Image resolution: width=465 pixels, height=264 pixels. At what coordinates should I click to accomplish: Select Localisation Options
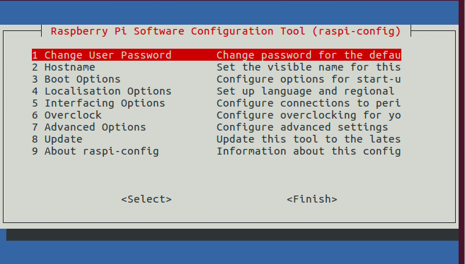point(217,91)
